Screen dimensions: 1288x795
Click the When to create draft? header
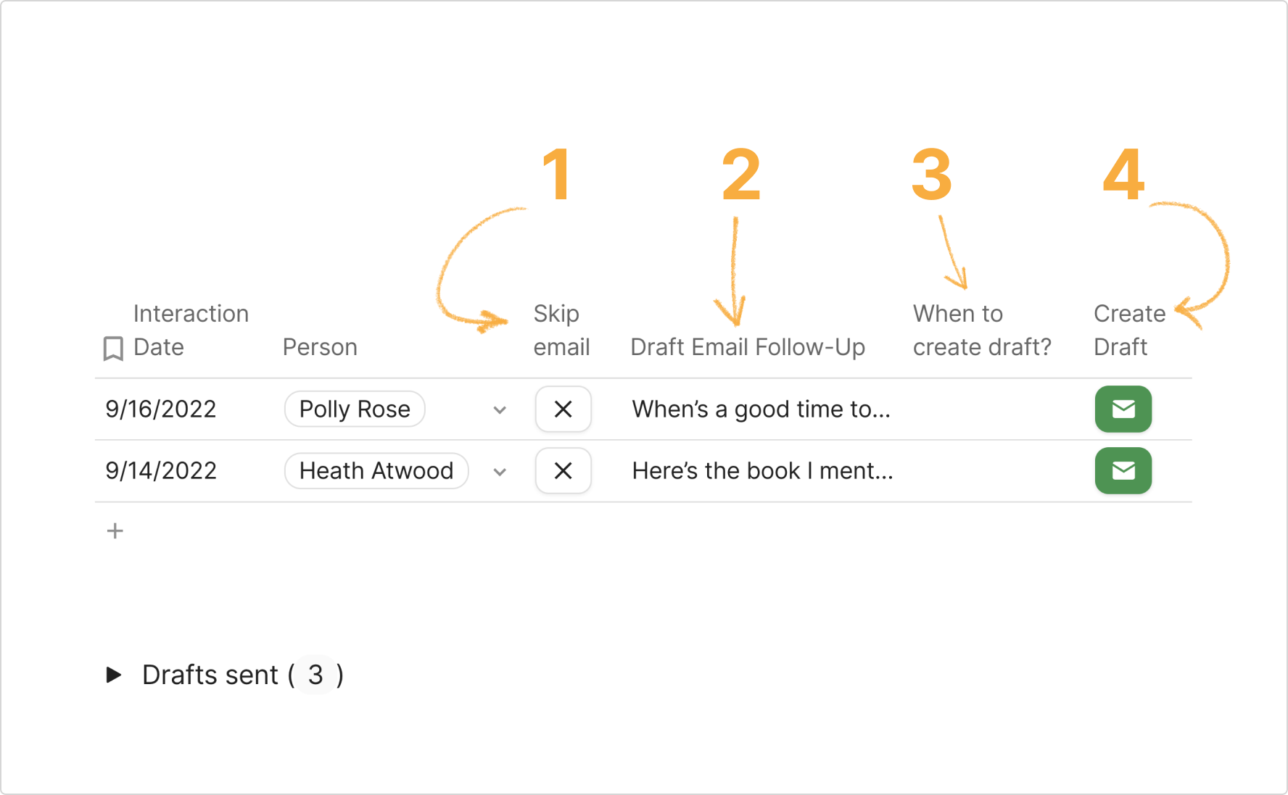[982, 330]
